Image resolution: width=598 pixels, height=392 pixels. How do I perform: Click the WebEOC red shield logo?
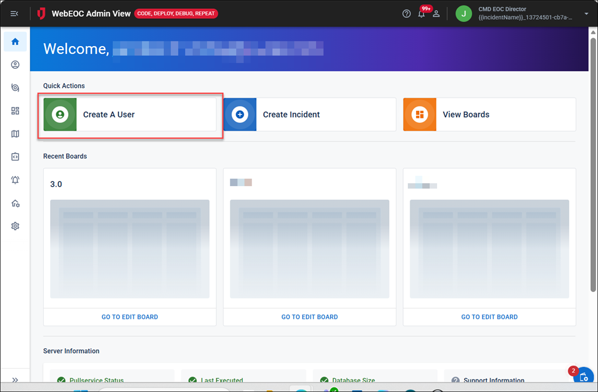click(x=41, y=14)
